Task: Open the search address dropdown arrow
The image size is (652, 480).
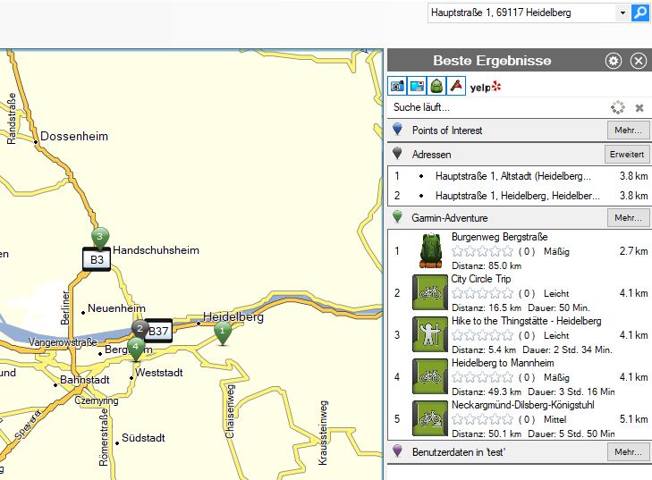Action: coord(622,13)
